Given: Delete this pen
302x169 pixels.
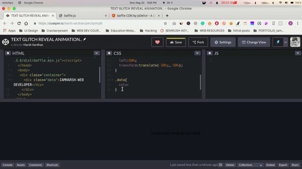Looking at the screenshot, I should pyautogui.click(x=230, y=165).
